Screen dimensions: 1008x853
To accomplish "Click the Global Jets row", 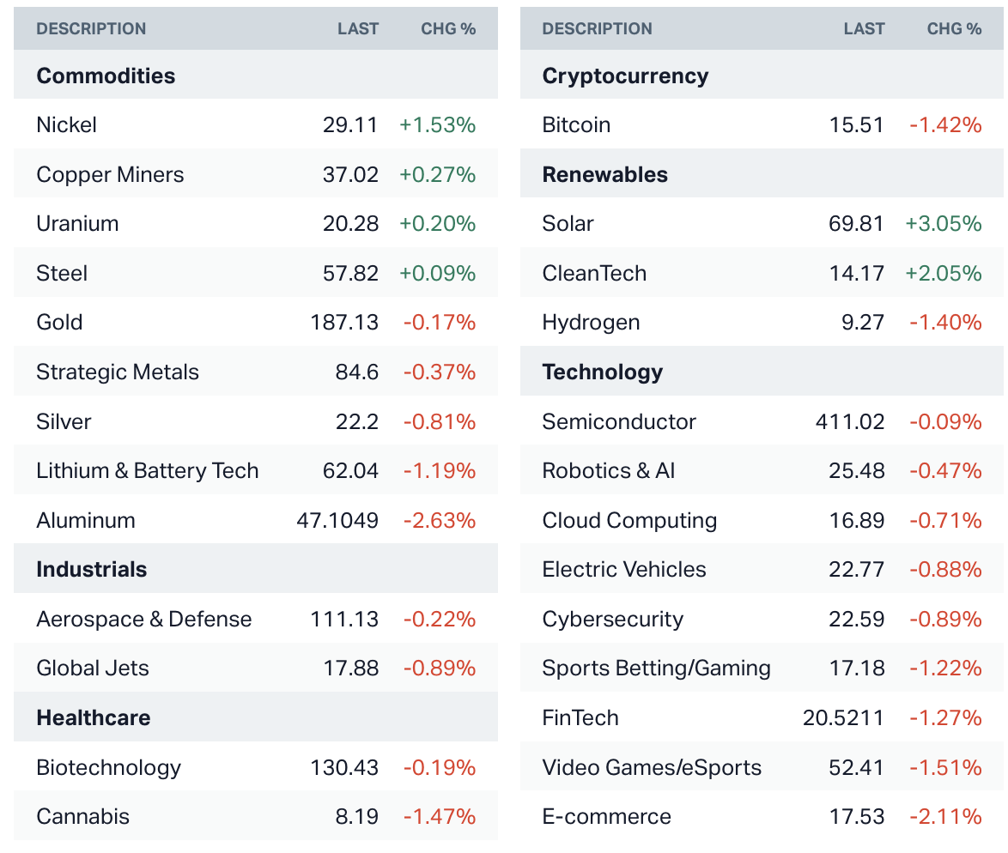I will 93,668.
